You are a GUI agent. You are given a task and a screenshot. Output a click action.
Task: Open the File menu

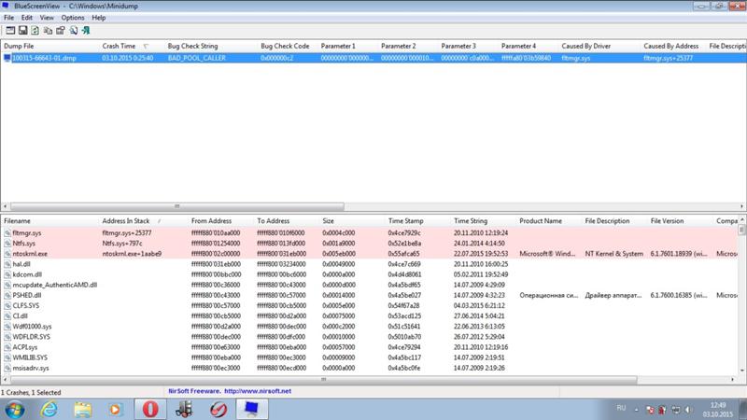click(x=8, y=18)
